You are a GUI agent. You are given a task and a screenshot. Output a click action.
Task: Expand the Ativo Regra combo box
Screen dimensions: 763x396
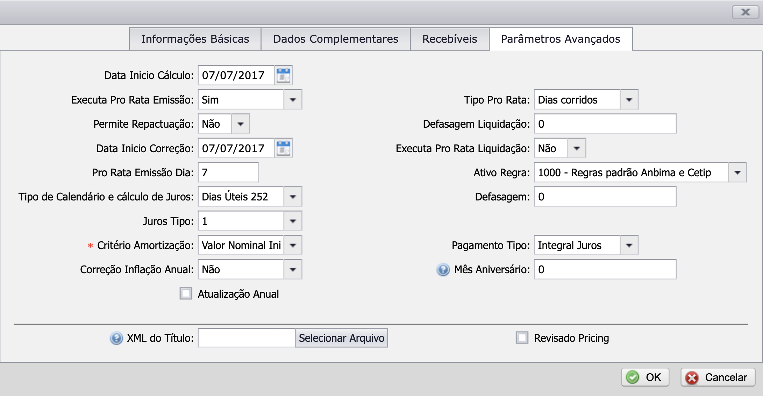[737, 172]
